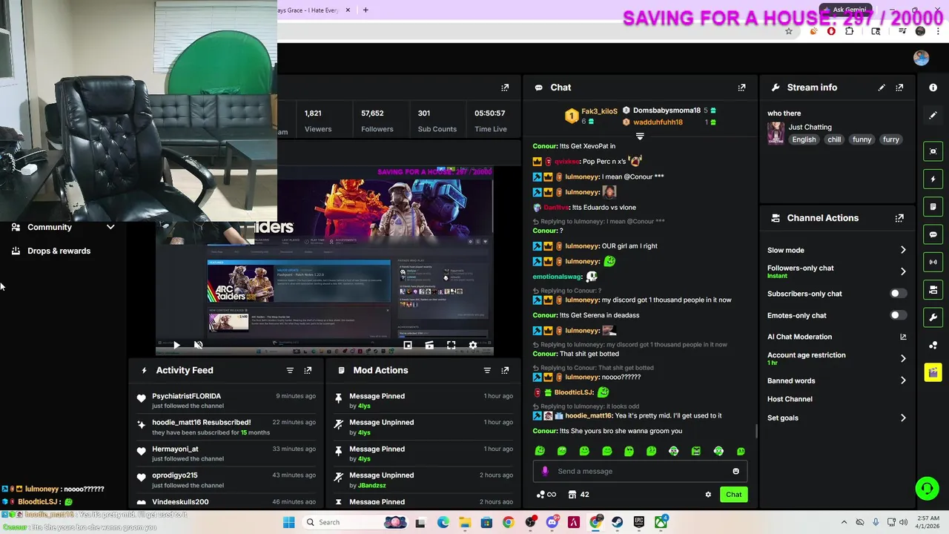Filter the Activity Feed list

tap(290, 370)
